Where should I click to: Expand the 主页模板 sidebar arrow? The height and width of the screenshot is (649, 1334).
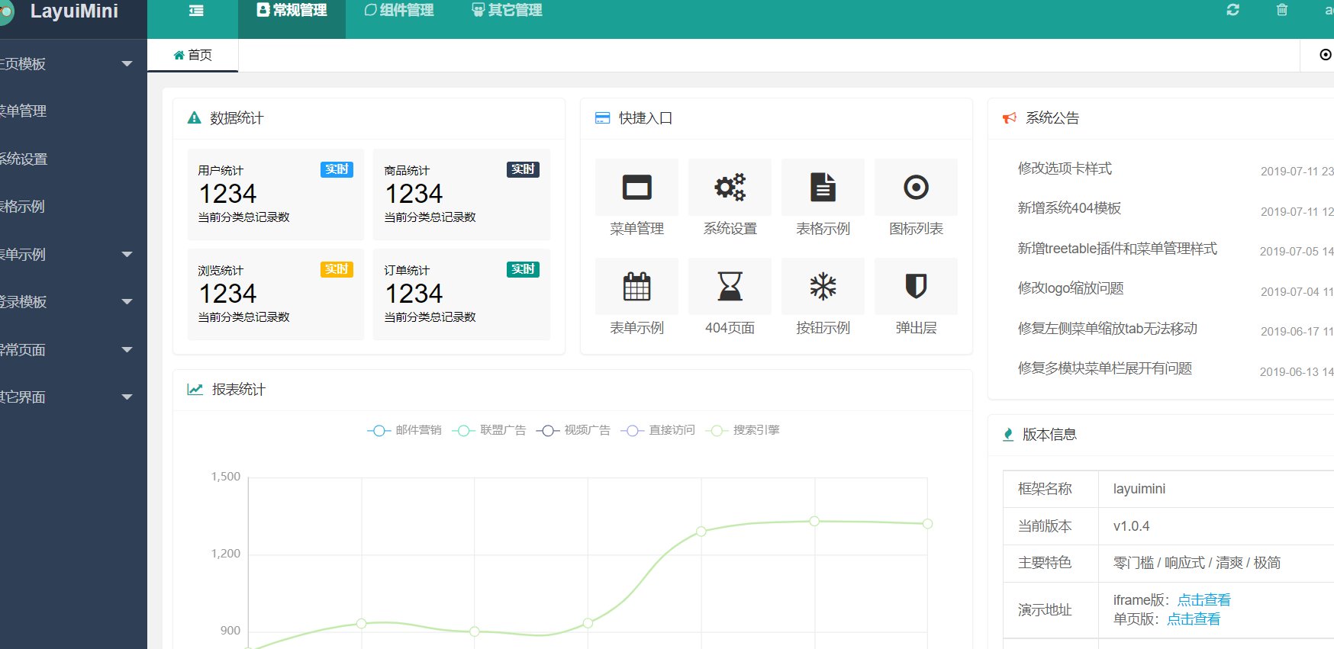point(127,64)
